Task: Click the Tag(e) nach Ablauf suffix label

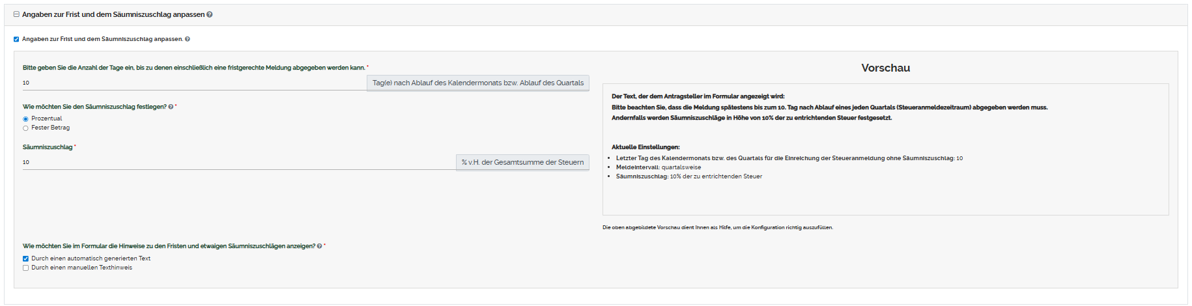Action: pyautogui.click(x=477, y=83)
